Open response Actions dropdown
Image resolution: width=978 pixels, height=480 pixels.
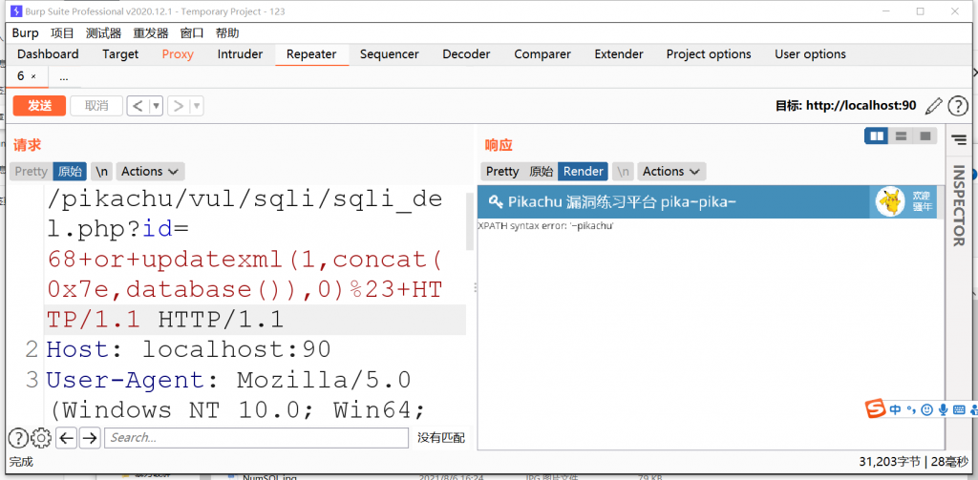pyautogui.click(x=670, y=172)
